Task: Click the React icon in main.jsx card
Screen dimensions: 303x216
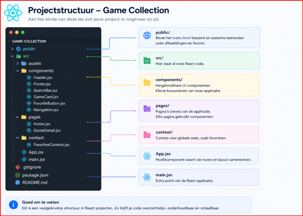Action: coord(147,177)
